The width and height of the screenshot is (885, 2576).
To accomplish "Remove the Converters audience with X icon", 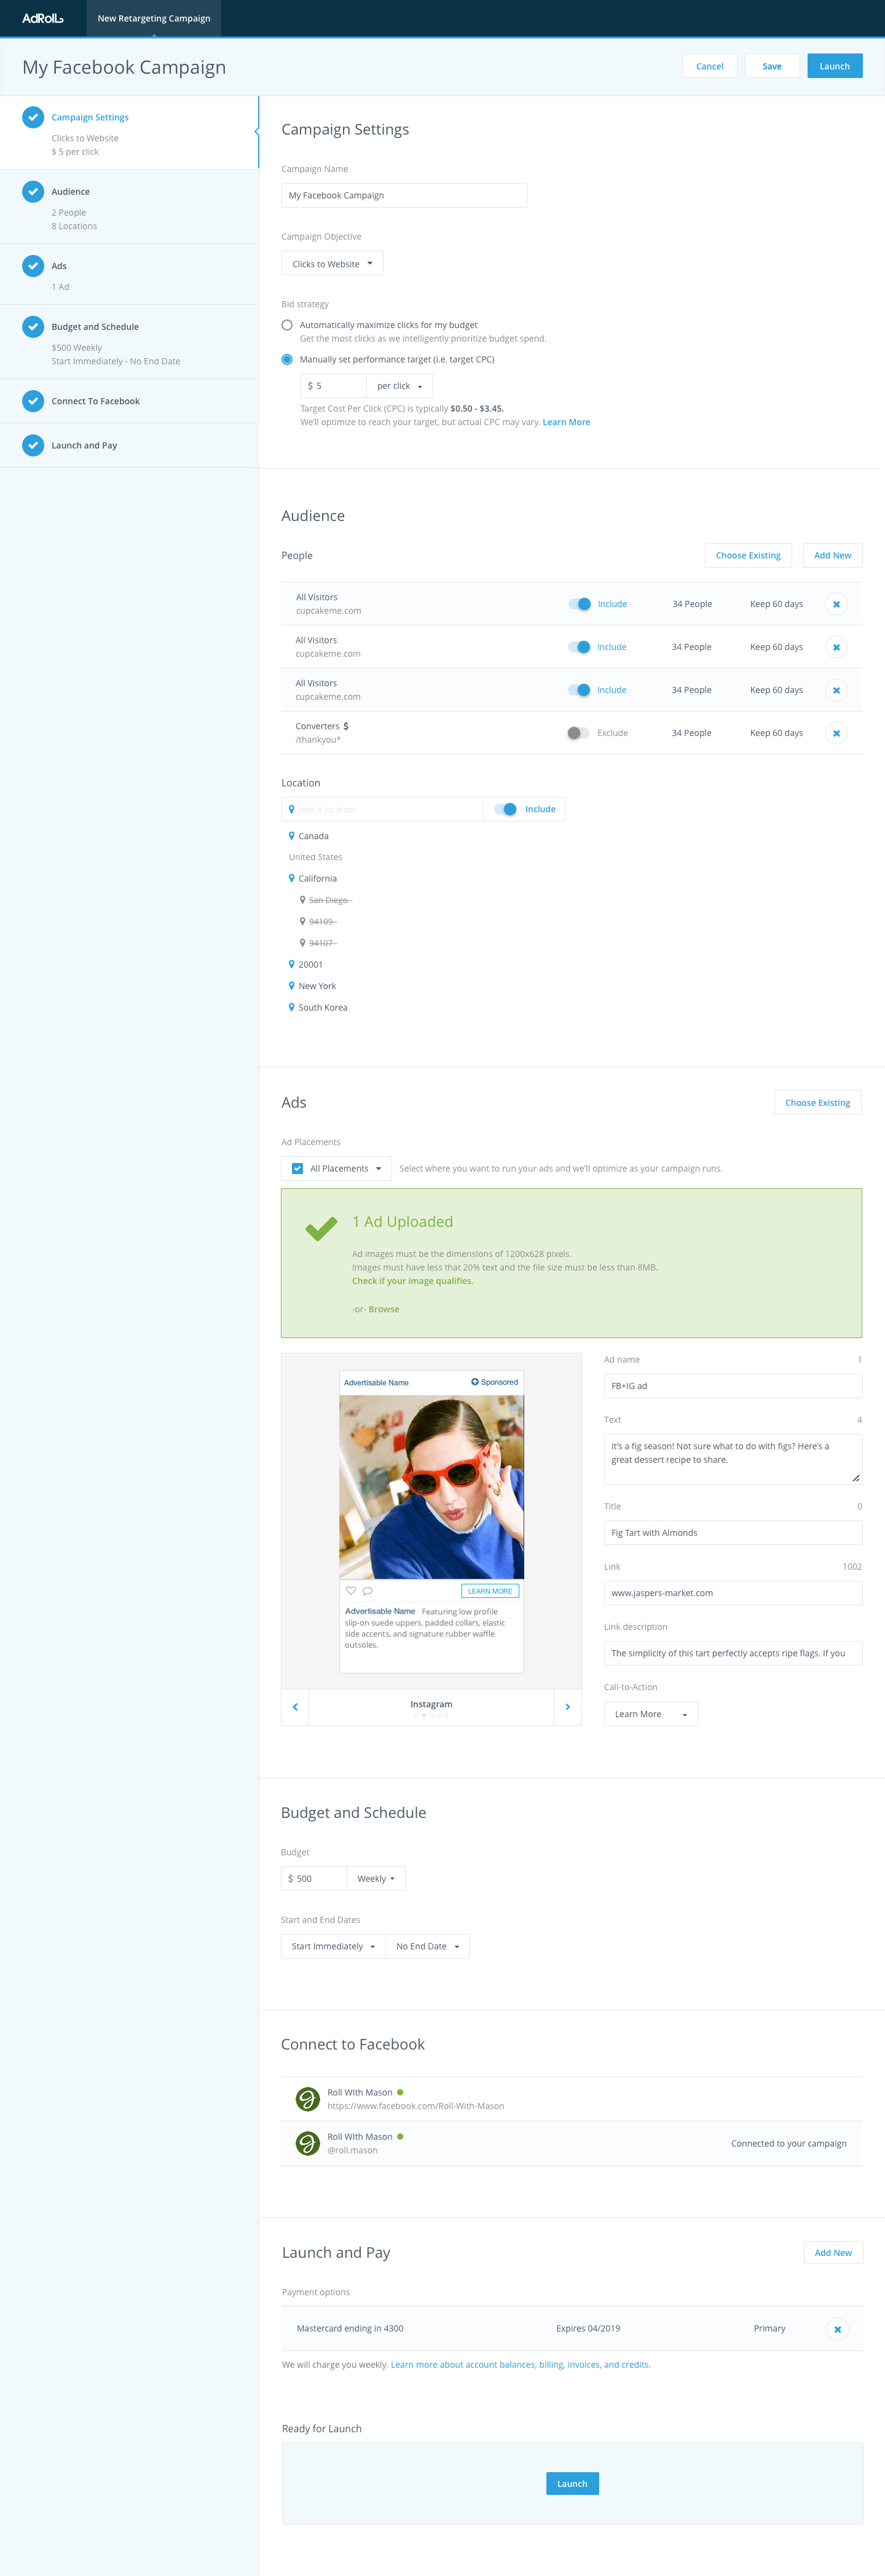I will point(836,733).
